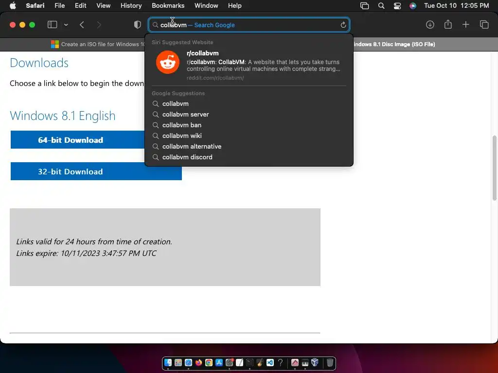
Task: Launch Google Chrome from the Dock
Action: click(x=209, y=362)
